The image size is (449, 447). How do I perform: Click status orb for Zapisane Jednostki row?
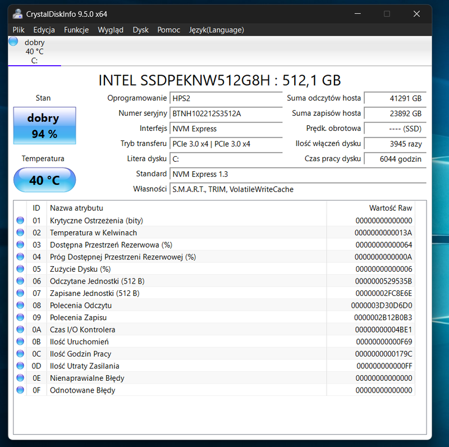coord(20,293)
